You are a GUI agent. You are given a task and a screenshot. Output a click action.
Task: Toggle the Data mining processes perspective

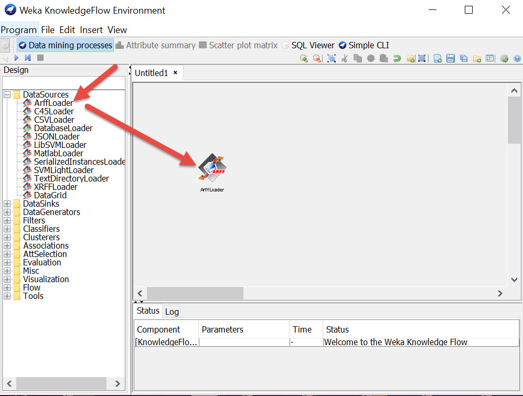point(66,45)
